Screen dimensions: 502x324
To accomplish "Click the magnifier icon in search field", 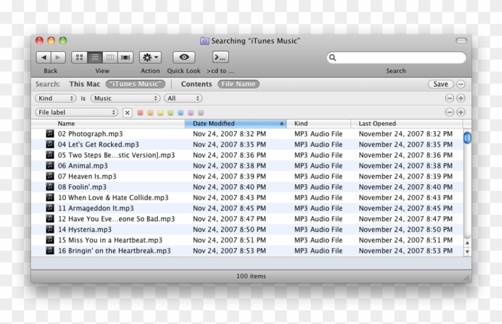I will [x=333, y=57].
